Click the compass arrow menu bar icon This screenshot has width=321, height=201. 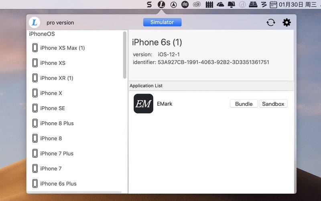click(173, 5)
